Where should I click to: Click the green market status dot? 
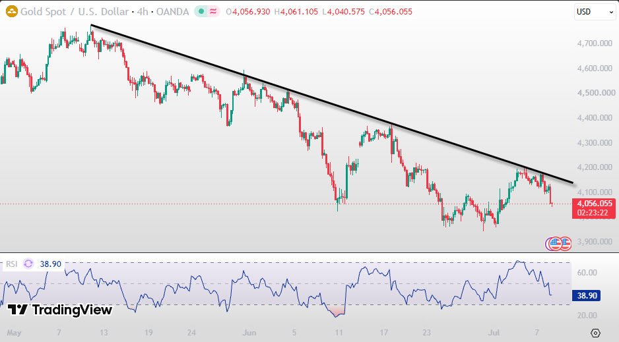tap(201, 11)
